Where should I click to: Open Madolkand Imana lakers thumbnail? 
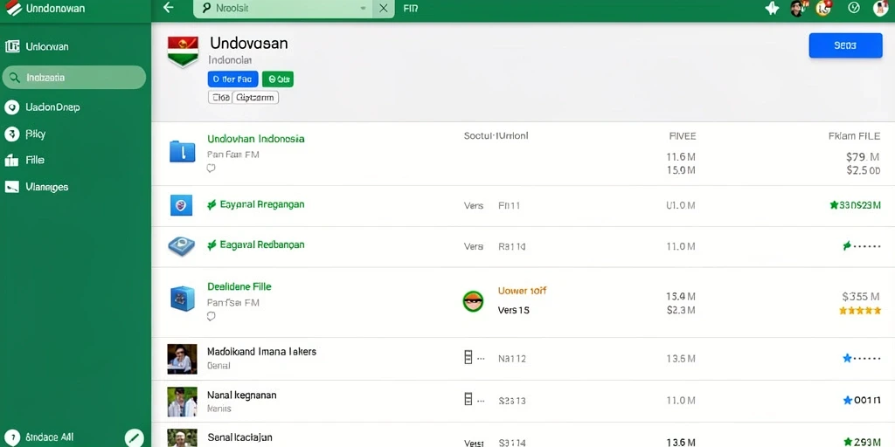click(x=182, y=359)
